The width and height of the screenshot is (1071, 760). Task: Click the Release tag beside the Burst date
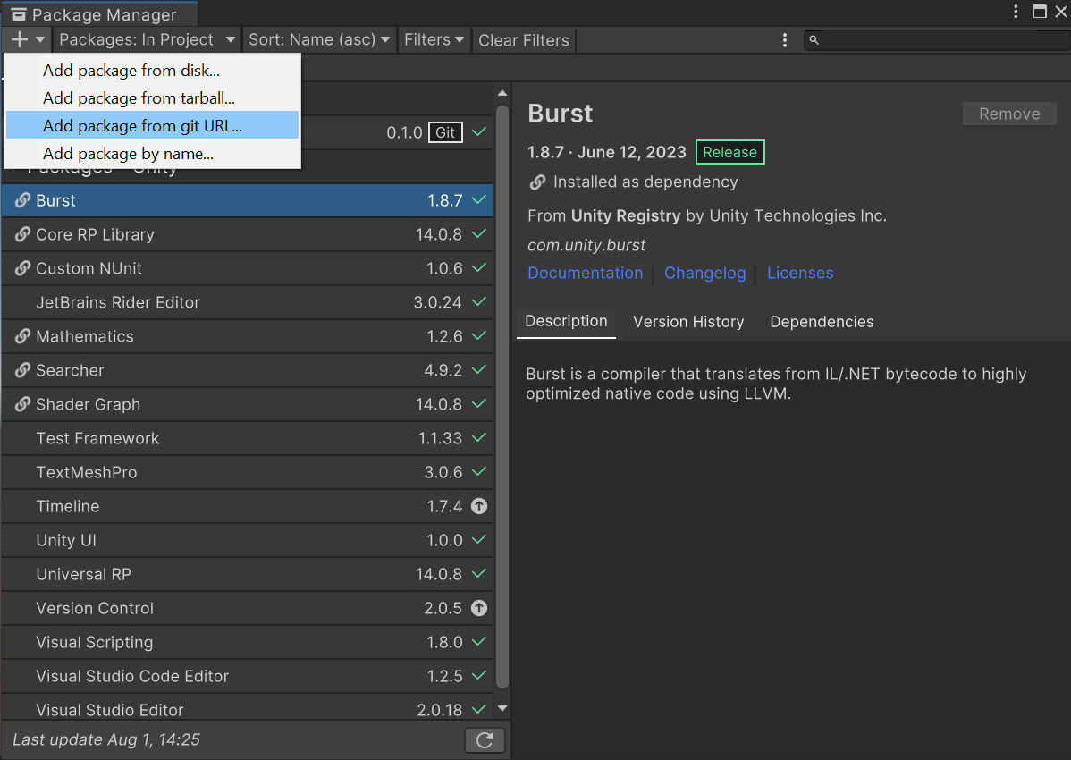(729, 152)
